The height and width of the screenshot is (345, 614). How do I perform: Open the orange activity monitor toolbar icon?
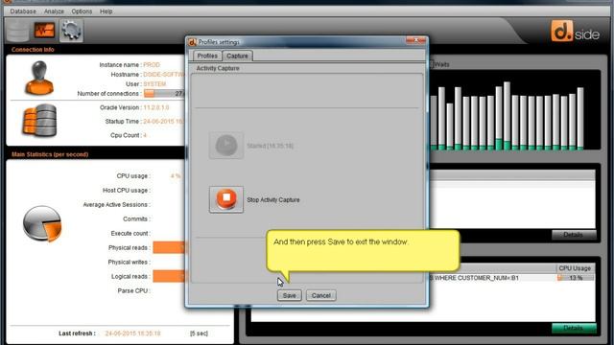click(x=44, y=30)
